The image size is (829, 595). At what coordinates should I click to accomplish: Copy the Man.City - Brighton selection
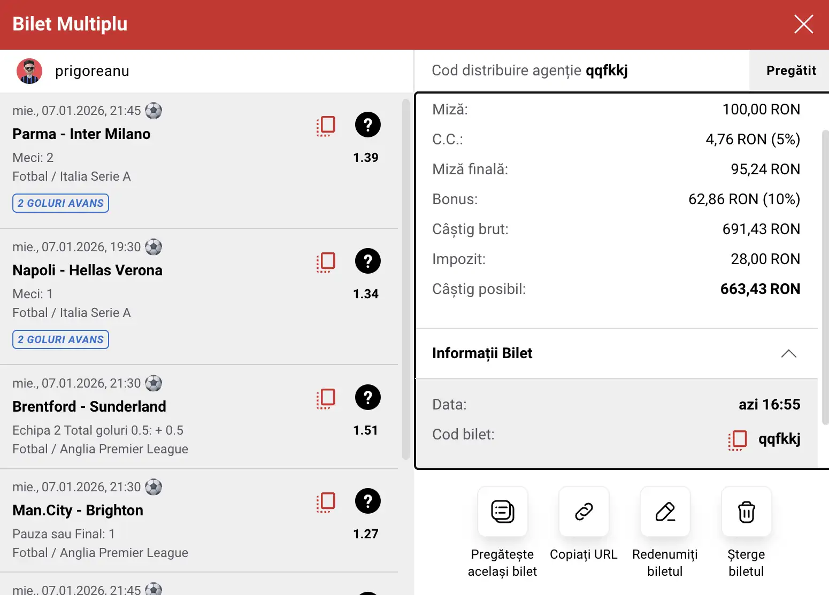326,502
